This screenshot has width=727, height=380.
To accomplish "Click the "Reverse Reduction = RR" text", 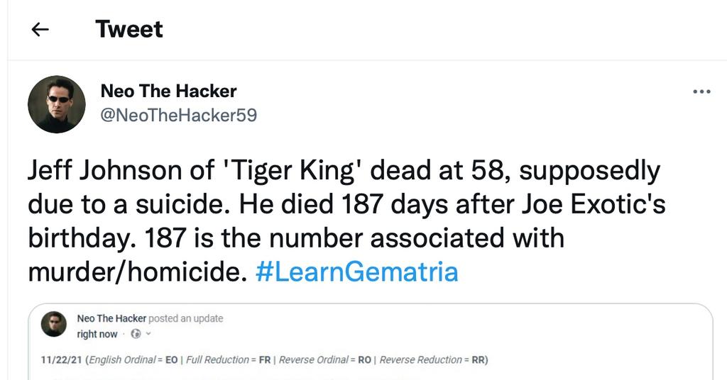I will click(432, 359).
